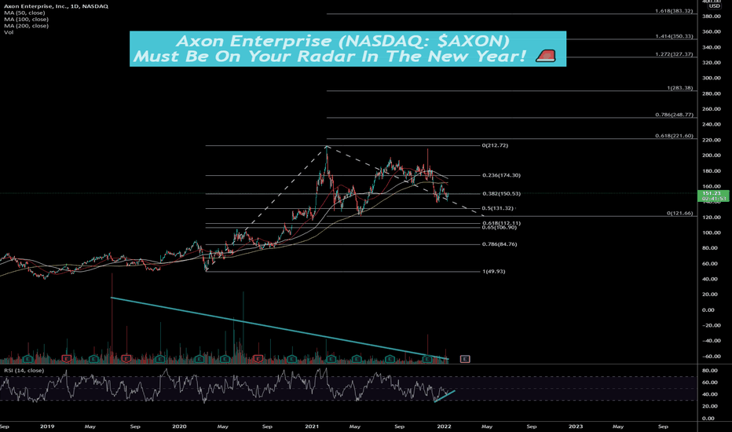Click the Fibonacci label 0(212.72)
The image size is (732, 432).
coord(496,145)
